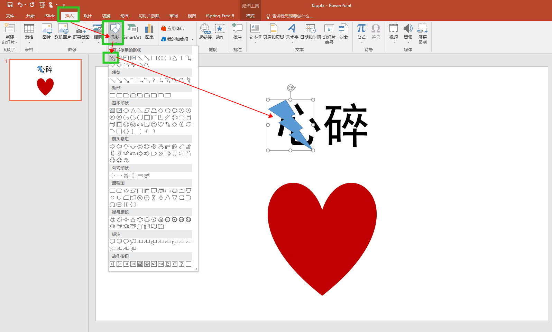
Task: Click the 联机图片 online pictures icon
Action: [x=63, y=31]
